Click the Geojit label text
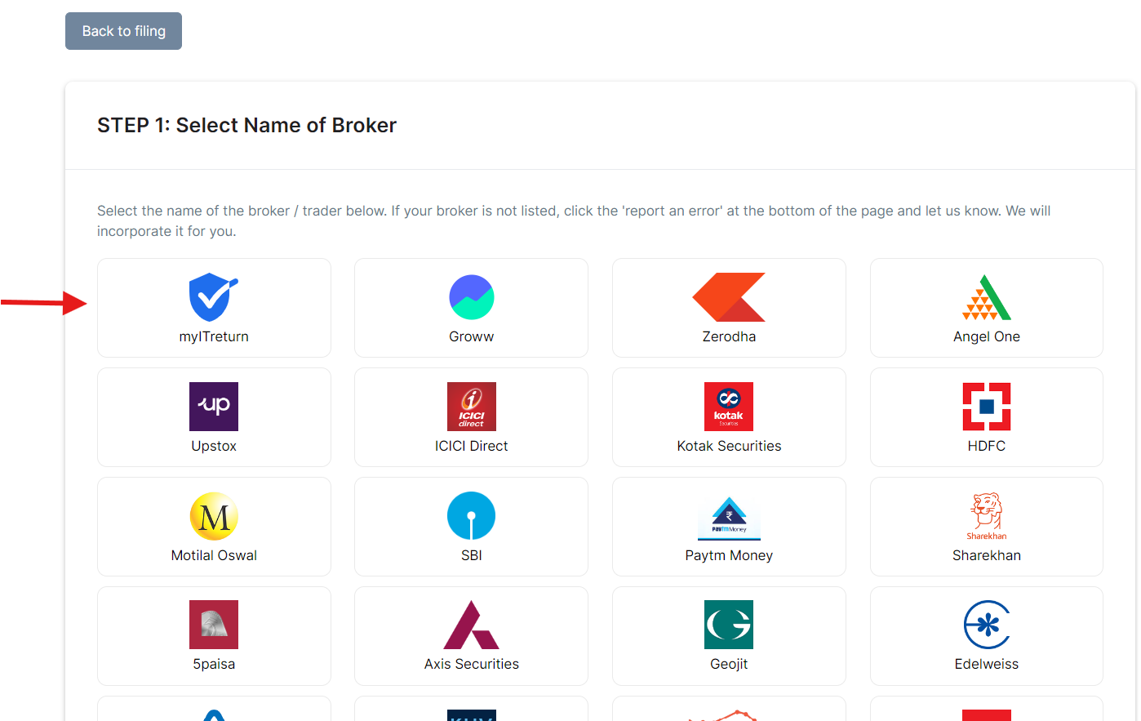Viewport: 1141px width, 721px height. tap(729, 664)
